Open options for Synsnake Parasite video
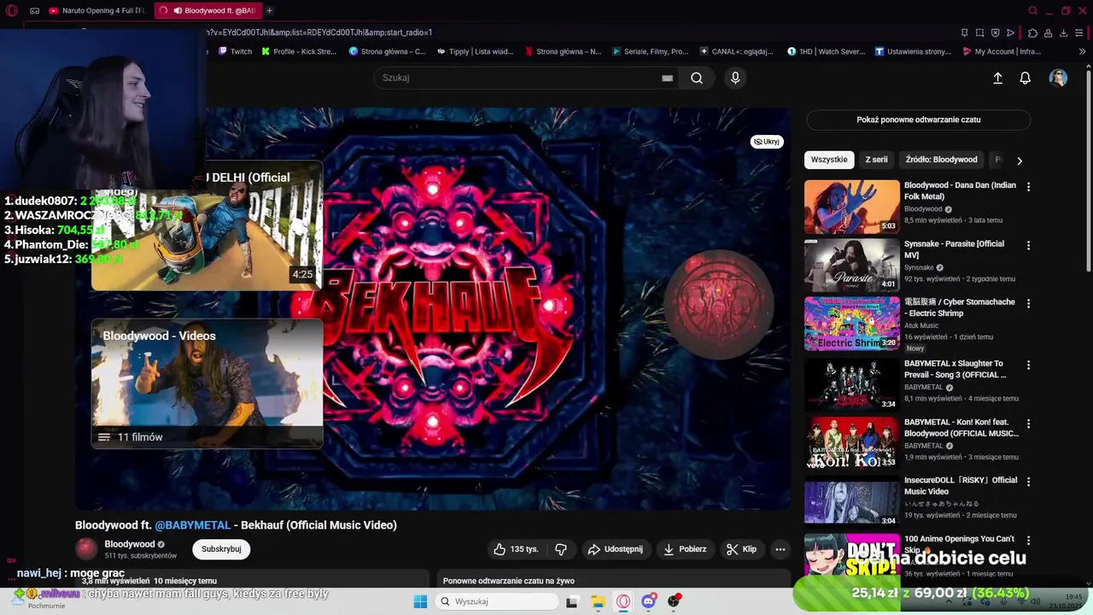The height and width of the screenshot is (615, 1093). pos(1028,245)
